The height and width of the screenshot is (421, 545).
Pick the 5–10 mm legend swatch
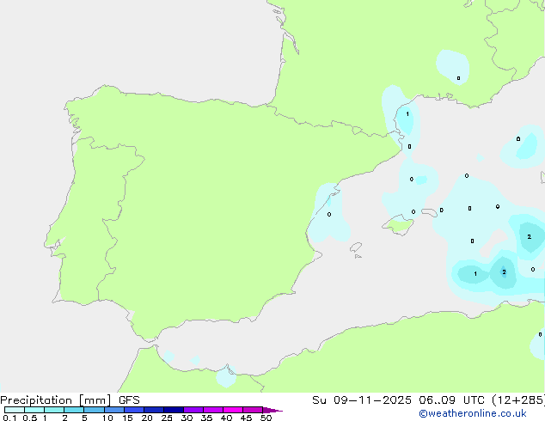pyautogui.click(x=94, y=410)
